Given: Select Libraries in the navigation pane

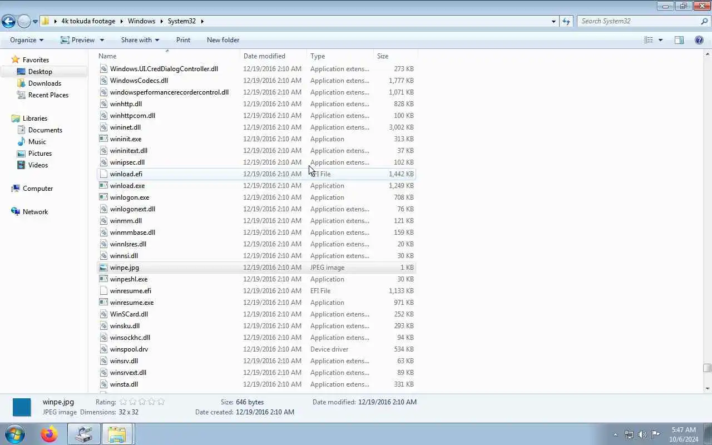Looking at the screenshot, I should click(x=35, y=118).
